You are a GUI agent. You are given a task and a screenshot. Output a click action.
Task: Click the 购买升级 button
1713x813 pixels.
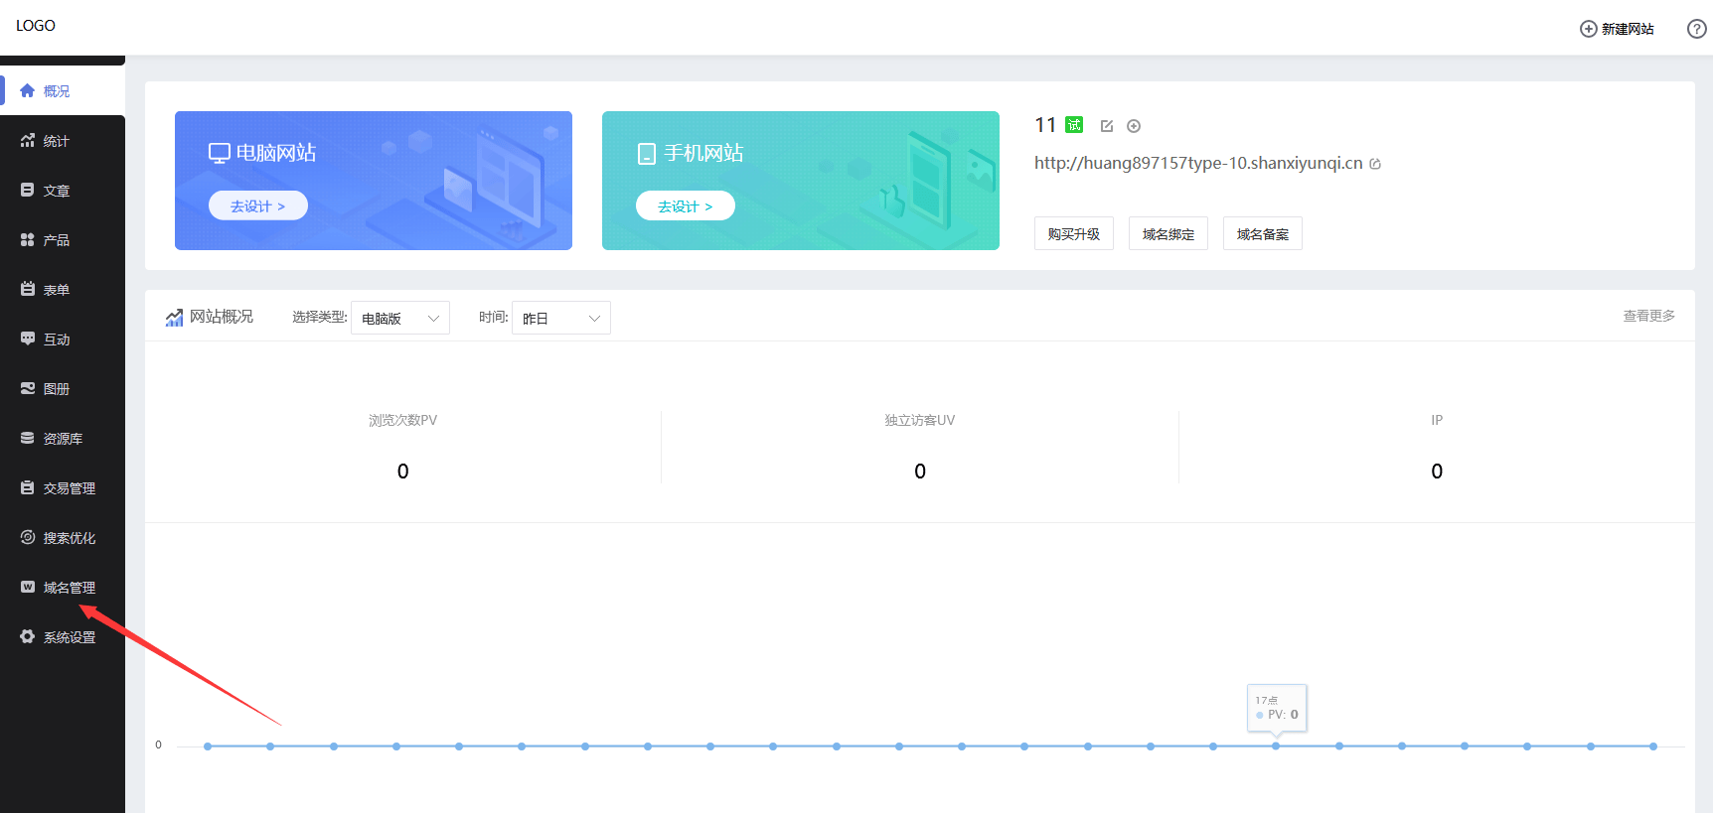1074,233
